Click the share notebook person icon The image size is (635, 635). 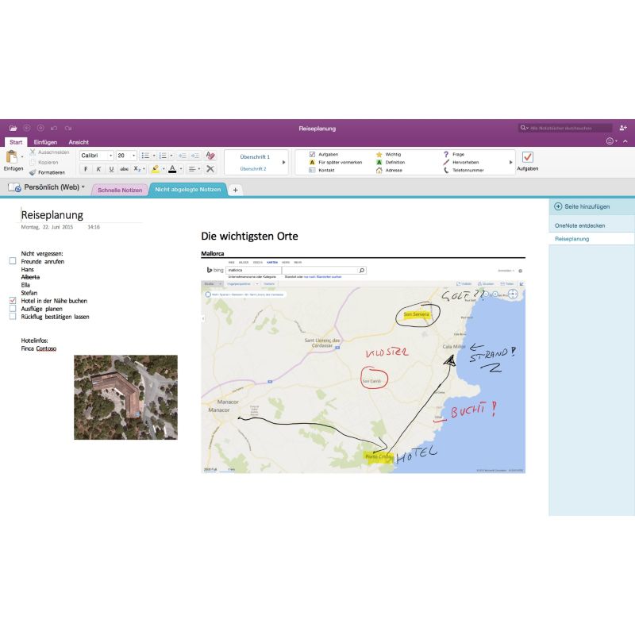[623, 127]
